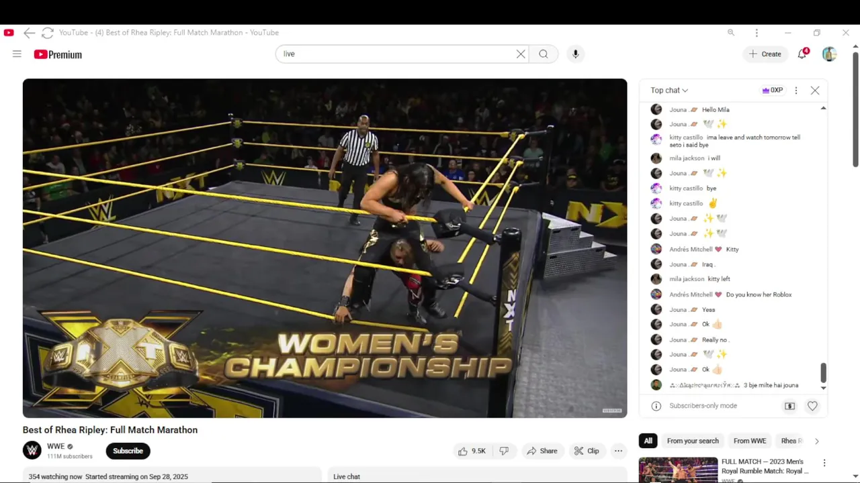The width and height of the screenshot is (860, 483).
Task: Click the 354 watching now description text
Action: click(108, 477)
